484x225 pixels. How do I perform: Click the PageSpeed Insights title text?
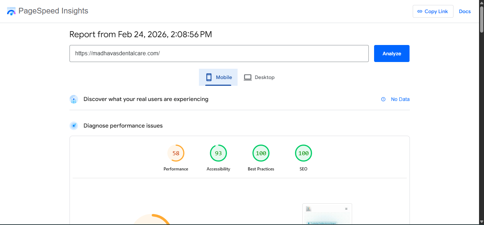53,11
